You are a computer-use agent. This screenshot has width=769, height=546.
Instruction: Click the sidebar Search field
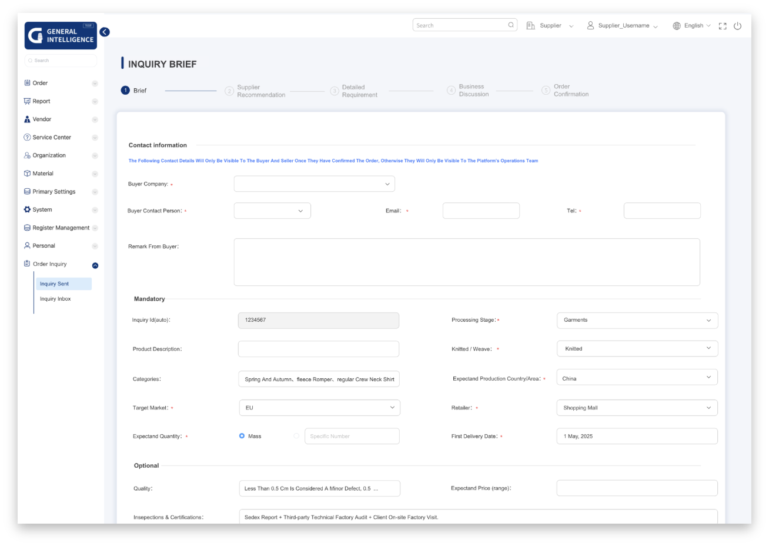tap(61, 61)
